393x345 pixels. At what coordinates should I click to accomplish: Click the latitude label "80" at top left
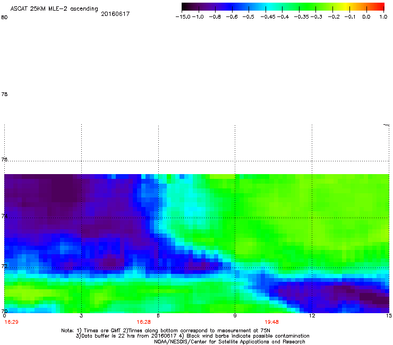[x=4, y=18]
